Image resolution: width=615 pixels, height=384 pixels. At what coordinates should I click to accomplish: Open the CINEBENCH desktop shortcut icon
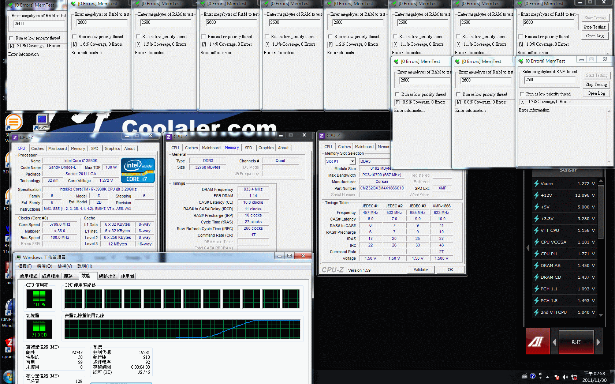click(9, 306)
